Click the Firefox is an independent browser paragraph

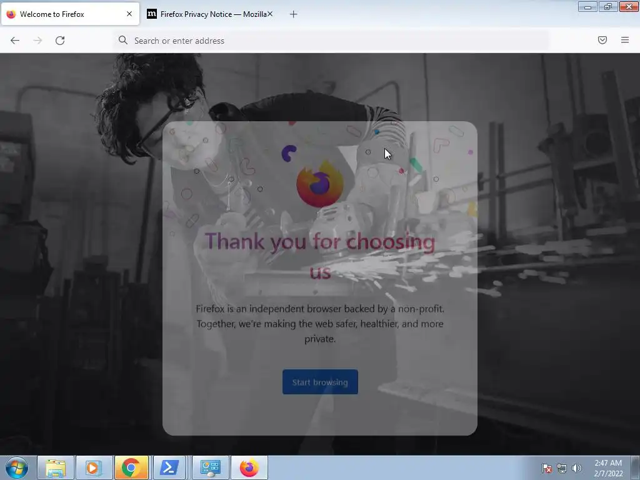coord(320,324)
